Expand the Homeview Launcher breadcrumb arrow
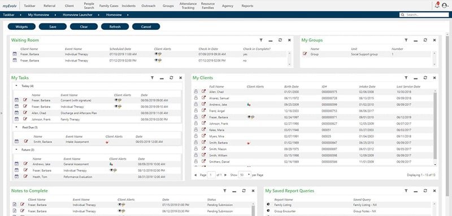This screenshot has width=452, height=216. pyautogui.click(x=98, y=15)
